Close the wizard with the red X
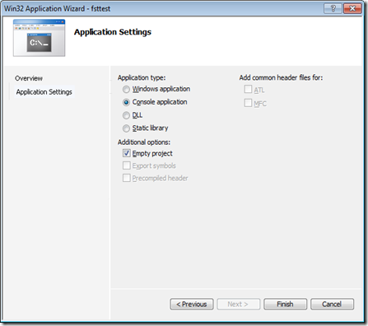 point(352,8)
